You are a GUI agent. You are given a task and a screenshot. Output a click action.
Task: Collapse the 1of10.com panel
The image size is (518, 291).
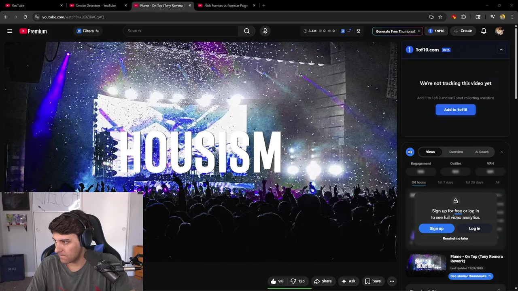pos(501,50)
